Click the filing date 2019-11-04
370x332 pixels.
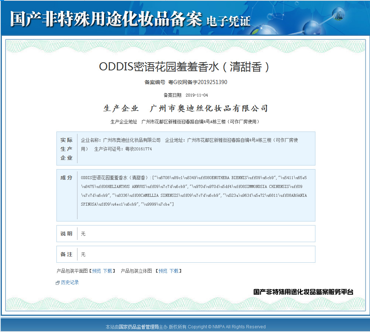pyautogui.click(x=197, y=95)
